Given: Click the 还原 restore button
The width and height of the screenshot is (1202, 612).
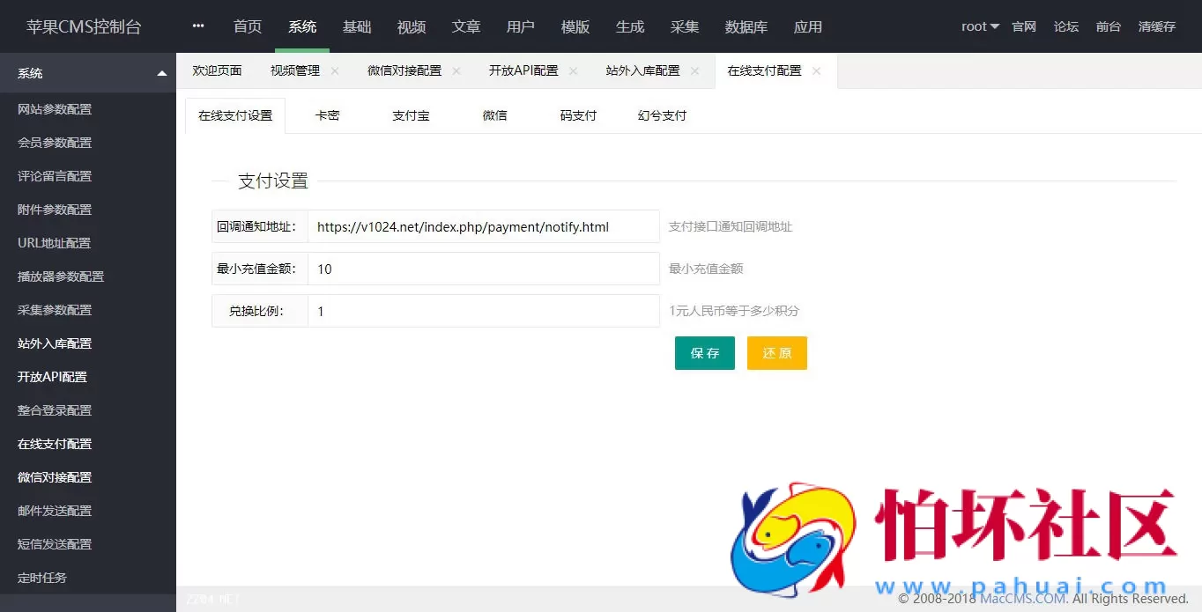Looking at the screenshot, I should [x=776, y=352].
